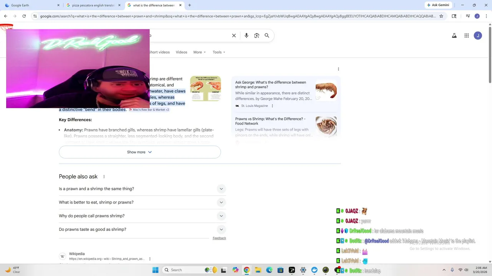The width and height of the screenshot is (492, 276).
Task: Open Microsoft Edge from the taskbar
Action: coord(269,270)
